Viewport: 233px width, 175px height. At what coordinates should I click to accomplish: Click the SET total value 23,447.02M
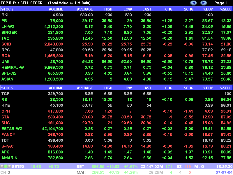[152, 167]
